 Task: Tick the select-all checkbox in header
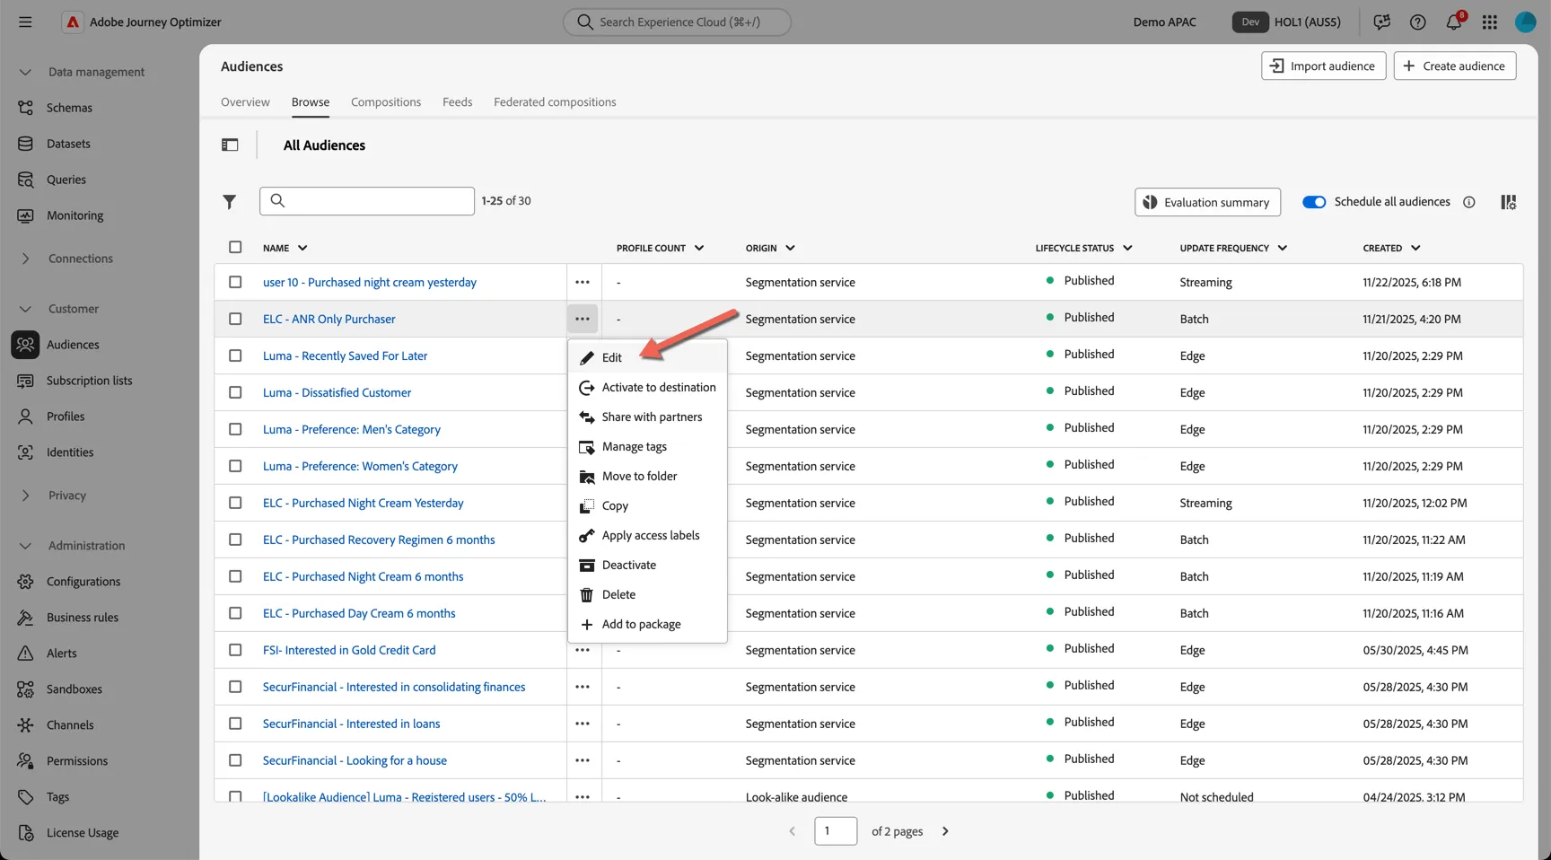[x=235, y=247]
